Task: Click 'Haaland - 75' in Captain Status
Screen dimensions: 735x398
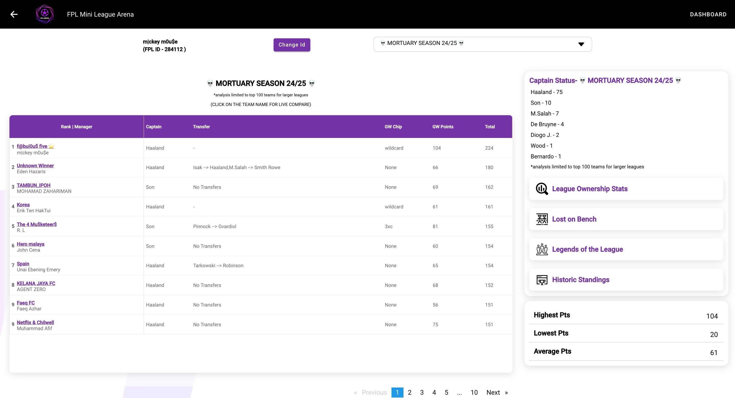Action: 546,92
